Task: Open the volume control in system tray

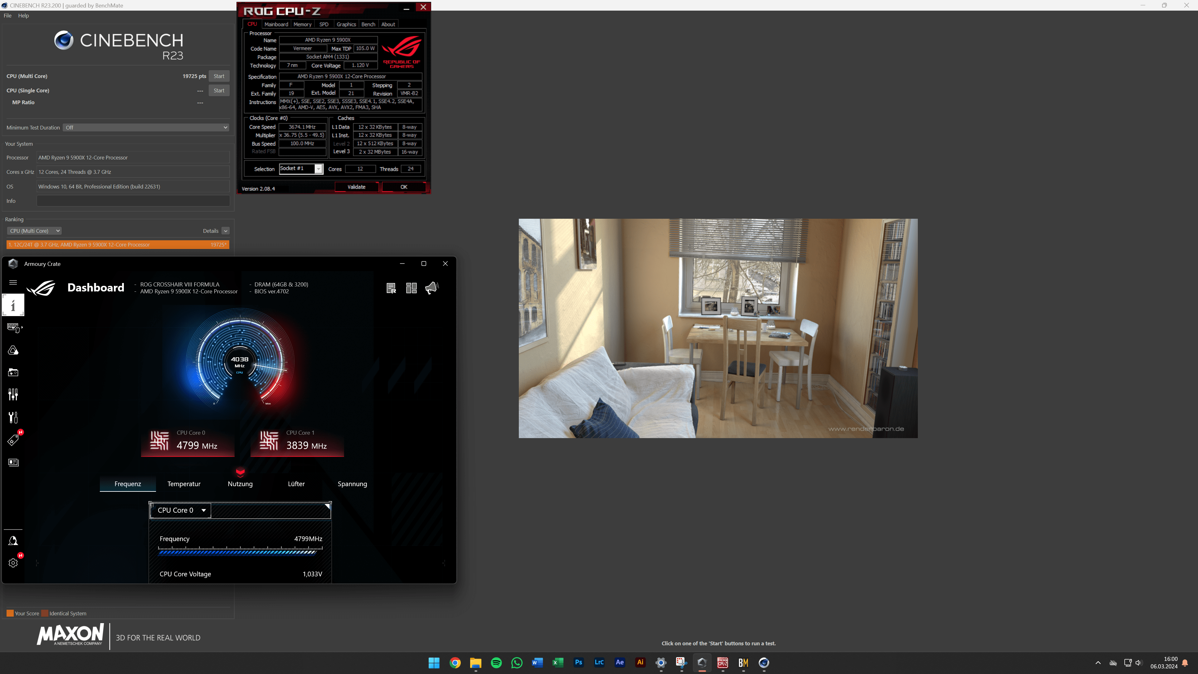Action: 1138,663
